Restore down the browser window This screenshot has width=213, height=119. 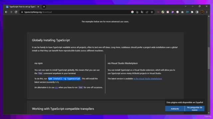pos(200,6)
